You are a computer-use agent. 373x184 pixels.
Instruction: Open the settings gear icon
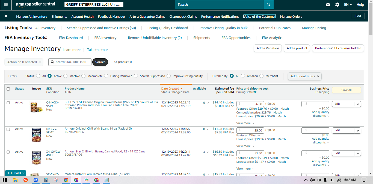pos(337,5)
